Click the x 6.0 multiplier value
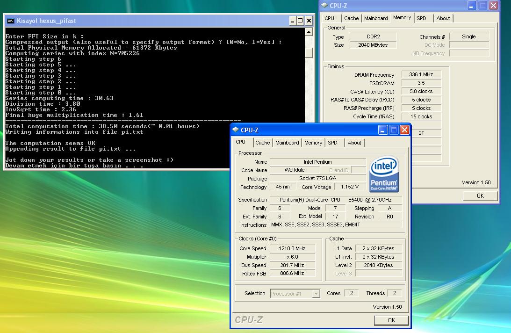511x333 pixels. click(292, 257)
